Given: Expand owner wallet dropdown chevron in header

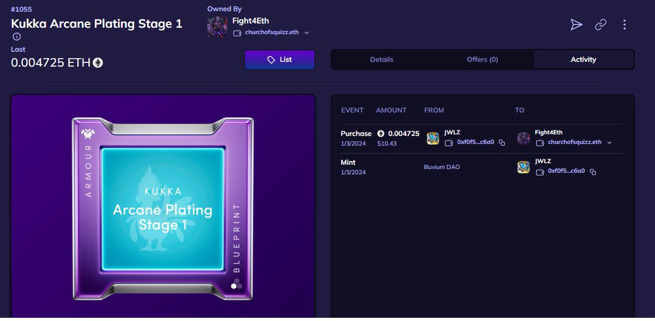Looking at the screenshot, I should tap(307, 33).
